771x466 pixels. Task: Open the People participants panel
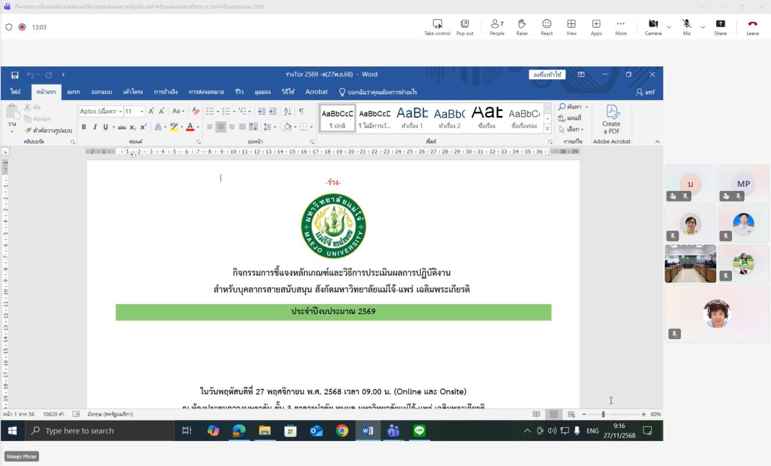click(x=497, y=27)
